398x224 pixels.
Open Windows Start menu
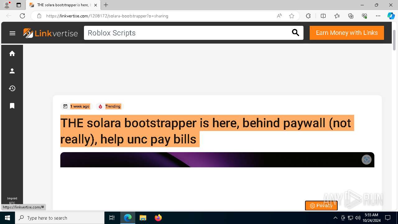(7, 218)
